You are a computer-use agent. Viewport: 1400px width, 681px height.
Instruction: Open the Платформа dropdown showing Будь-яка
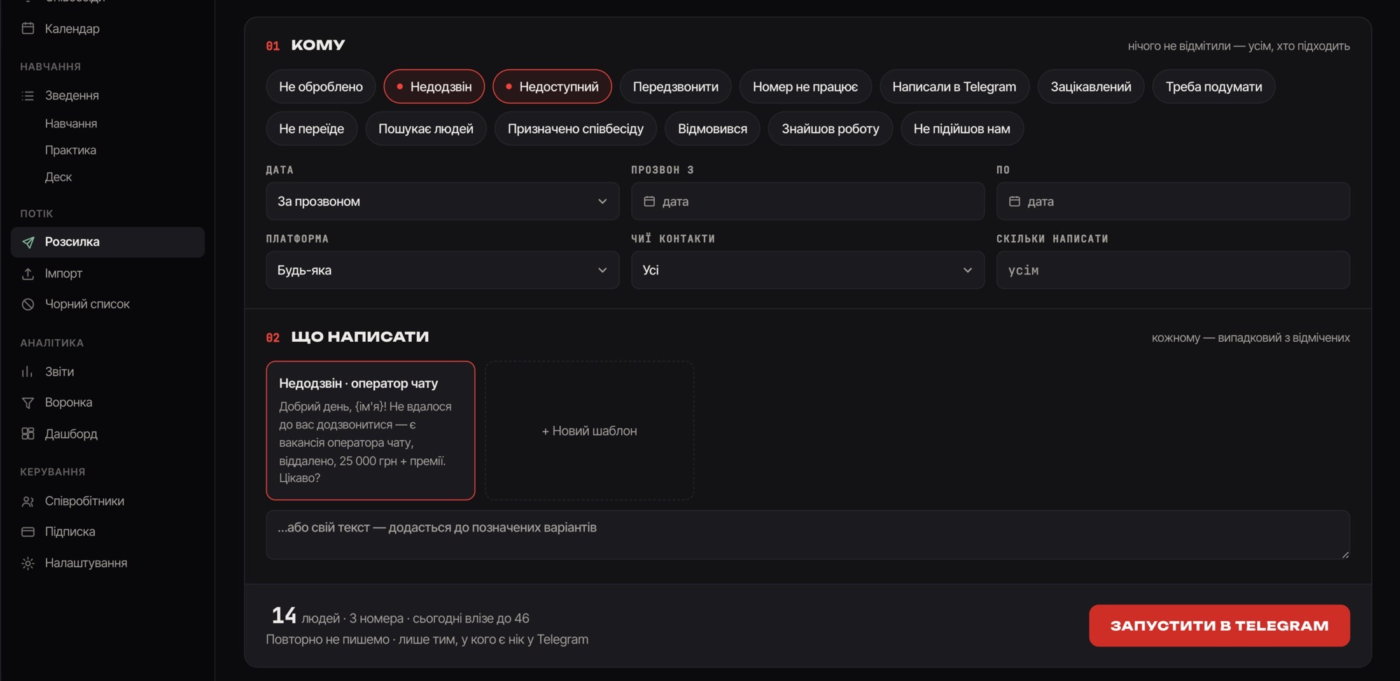[442, 270]
